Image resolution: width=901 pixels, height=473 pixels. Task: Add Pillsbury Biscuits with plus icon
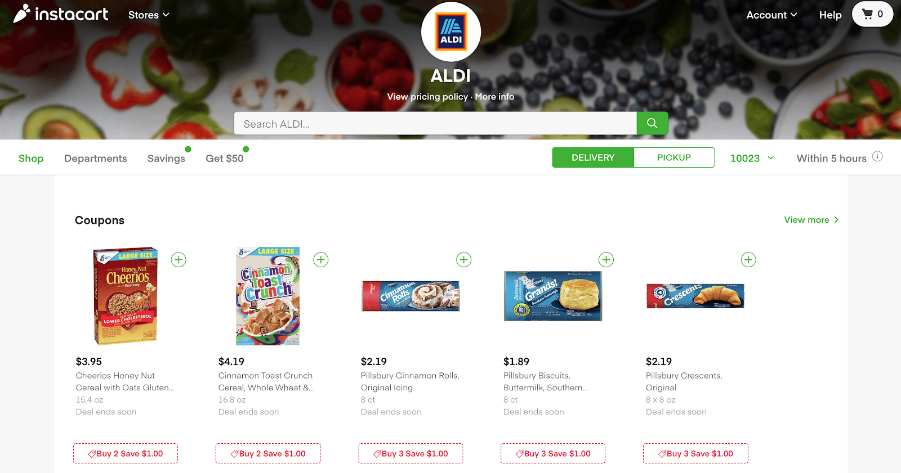(x=606, y=260)
